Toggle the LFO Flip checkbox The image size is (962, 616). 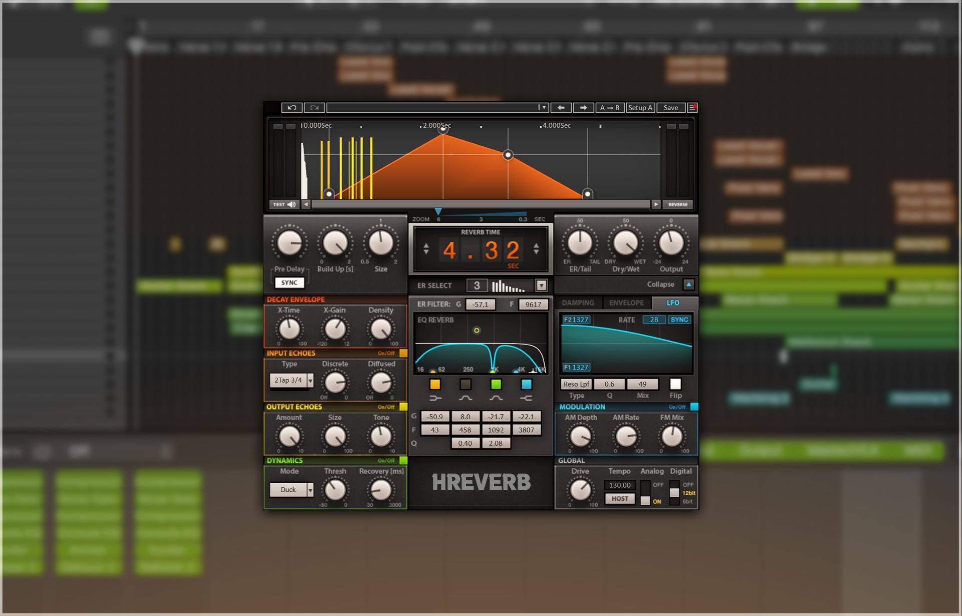click(x=675, y=384)
